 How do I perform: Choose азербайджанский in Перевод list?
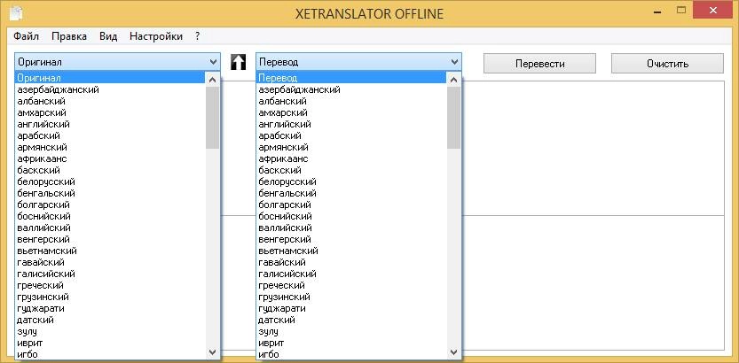pyautogui.click(x=351, y=89)
